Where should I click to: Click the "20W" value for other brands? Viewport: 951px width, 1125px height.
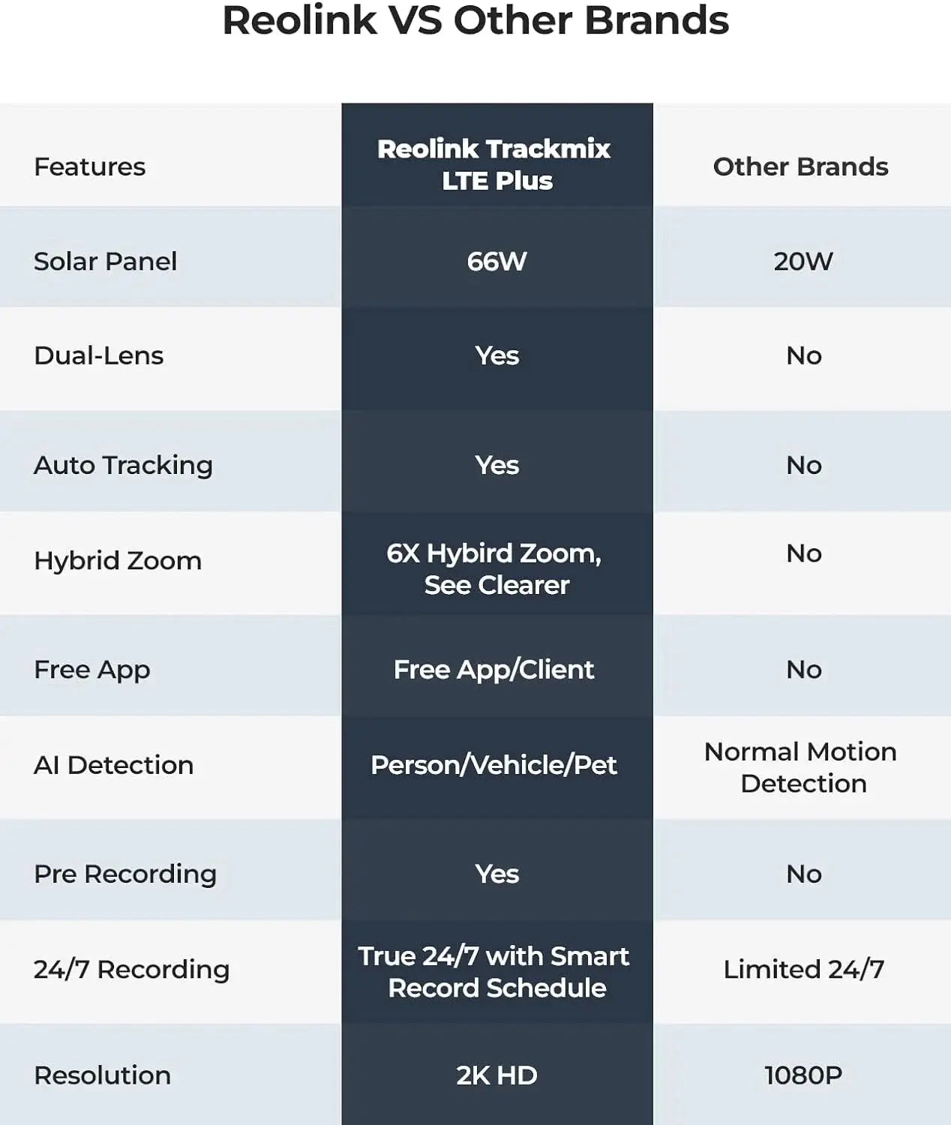802,261
